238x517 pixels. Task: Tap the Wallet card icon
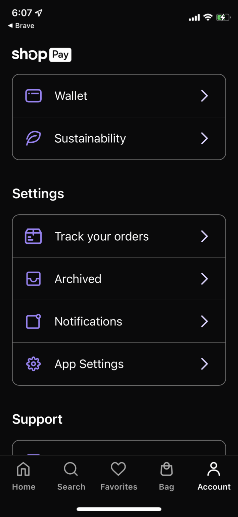(34, 96)
